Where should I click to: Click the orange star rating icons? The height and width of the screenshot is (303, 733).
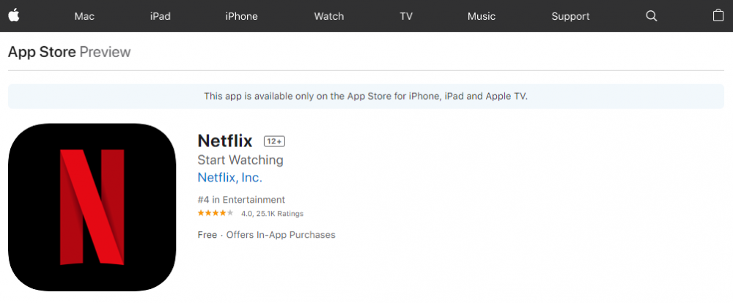click(x=215, y=214)
